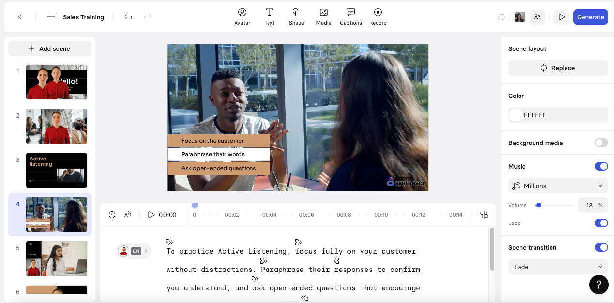Disable the Music toggle
Image resolution: width=614 pixels, height=303 pixels.
pos(601,166)
